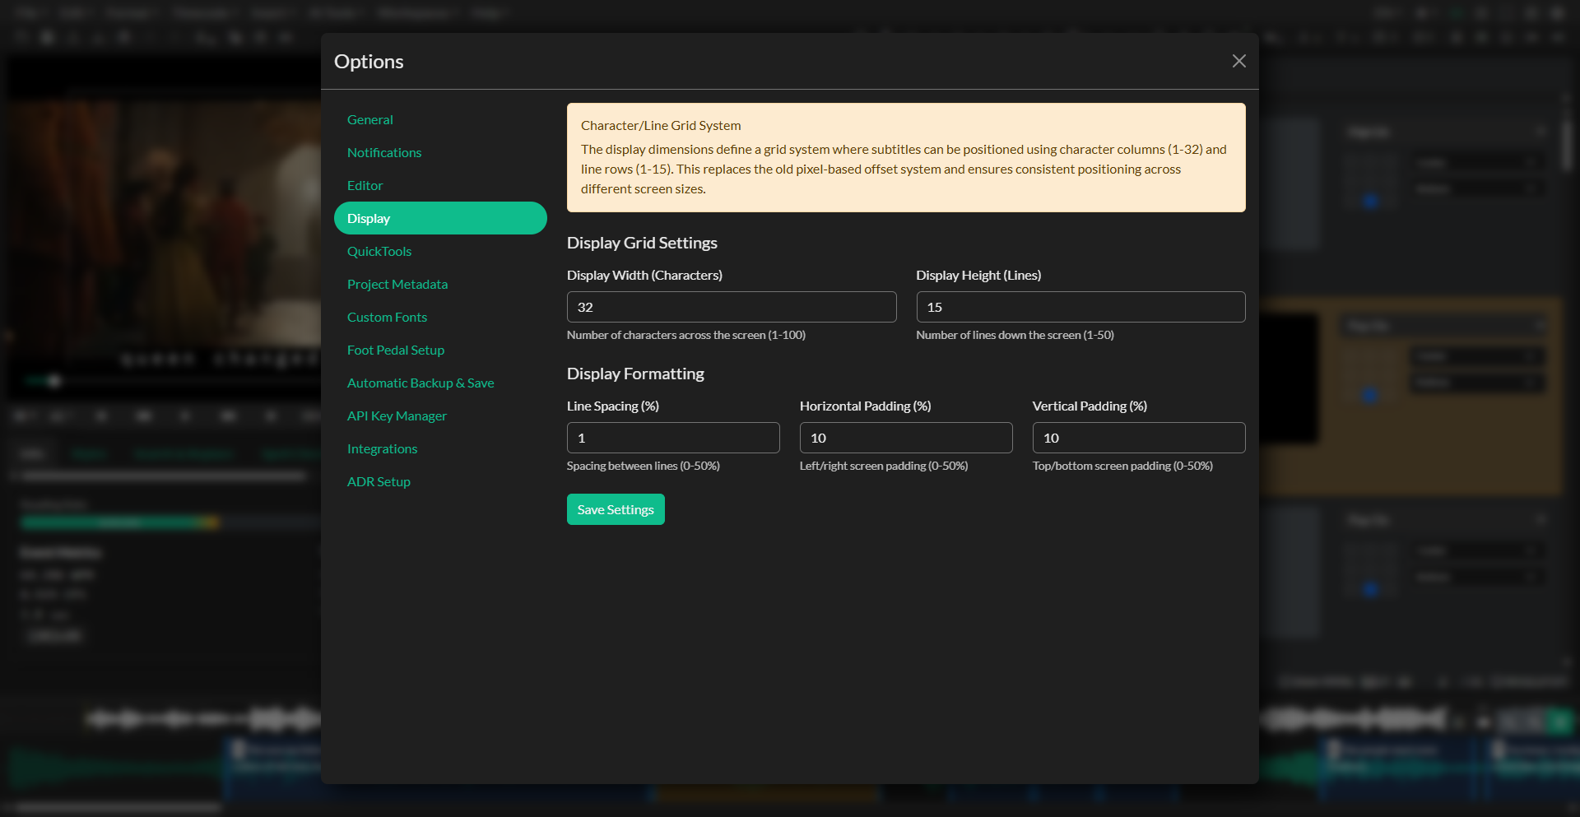Open the QuickTools settings section
Viewport: 1580px width, 817px height.
pos(379,251)
